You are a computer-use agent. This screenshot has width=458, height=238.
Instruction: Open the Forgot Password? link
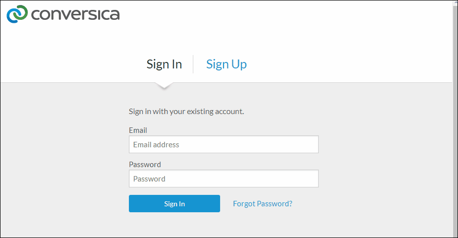[x=263, y=204]
